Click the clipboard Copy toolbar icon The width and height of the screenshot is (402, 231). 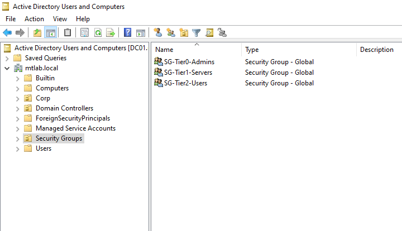68,33
